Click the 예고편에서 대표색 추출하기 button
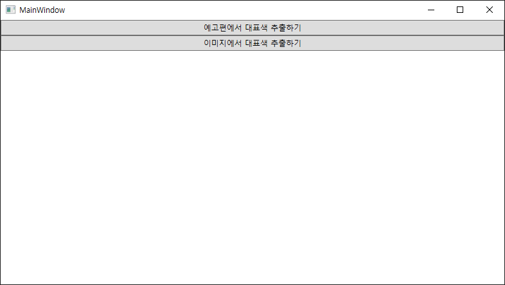The image size is (505, 285). click(x=253, y=28)
